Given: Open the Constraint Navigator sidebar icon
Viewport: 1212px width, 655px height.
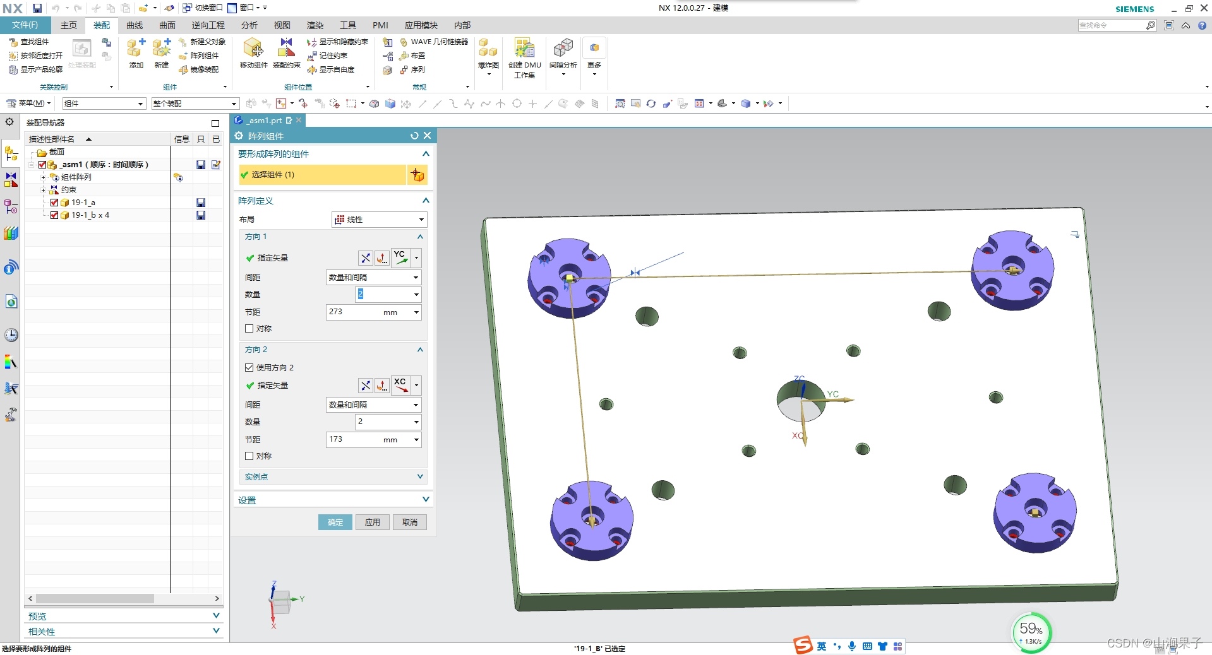Looking at the screenshot, I should click(x=11, y=180).
